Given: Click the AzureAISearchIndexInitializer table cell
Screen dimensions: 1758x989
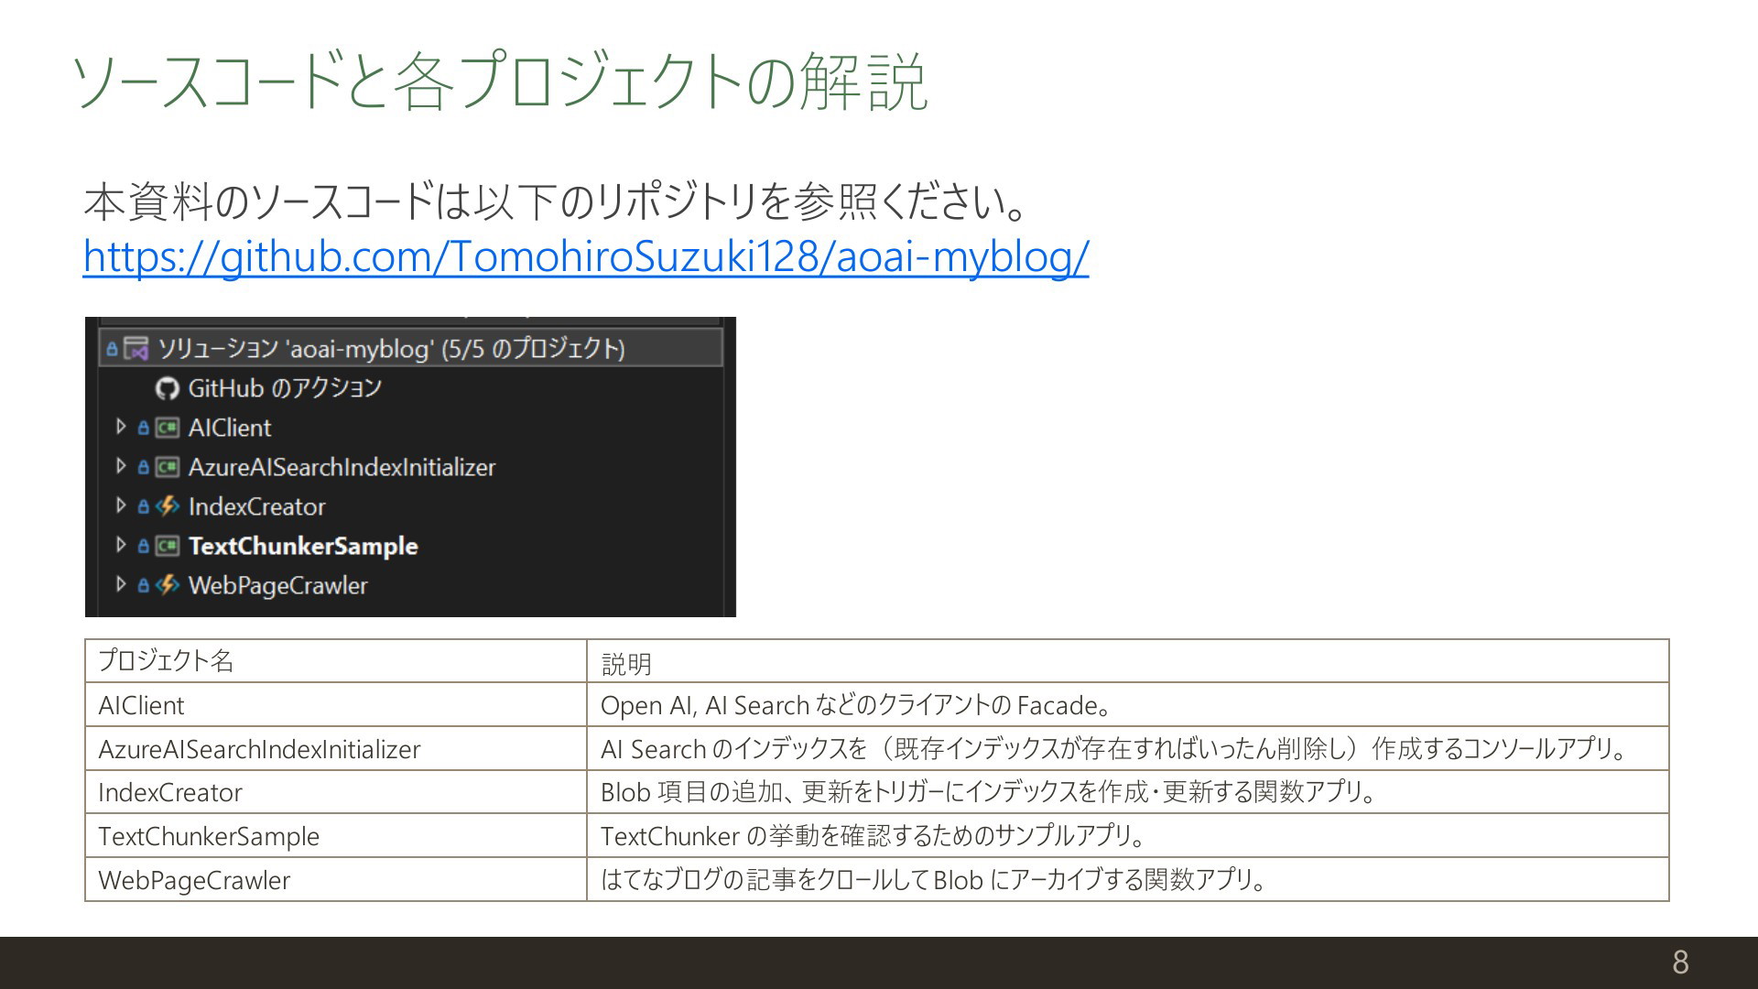Looking at the screenshot, I should click(x=336, y=748).
